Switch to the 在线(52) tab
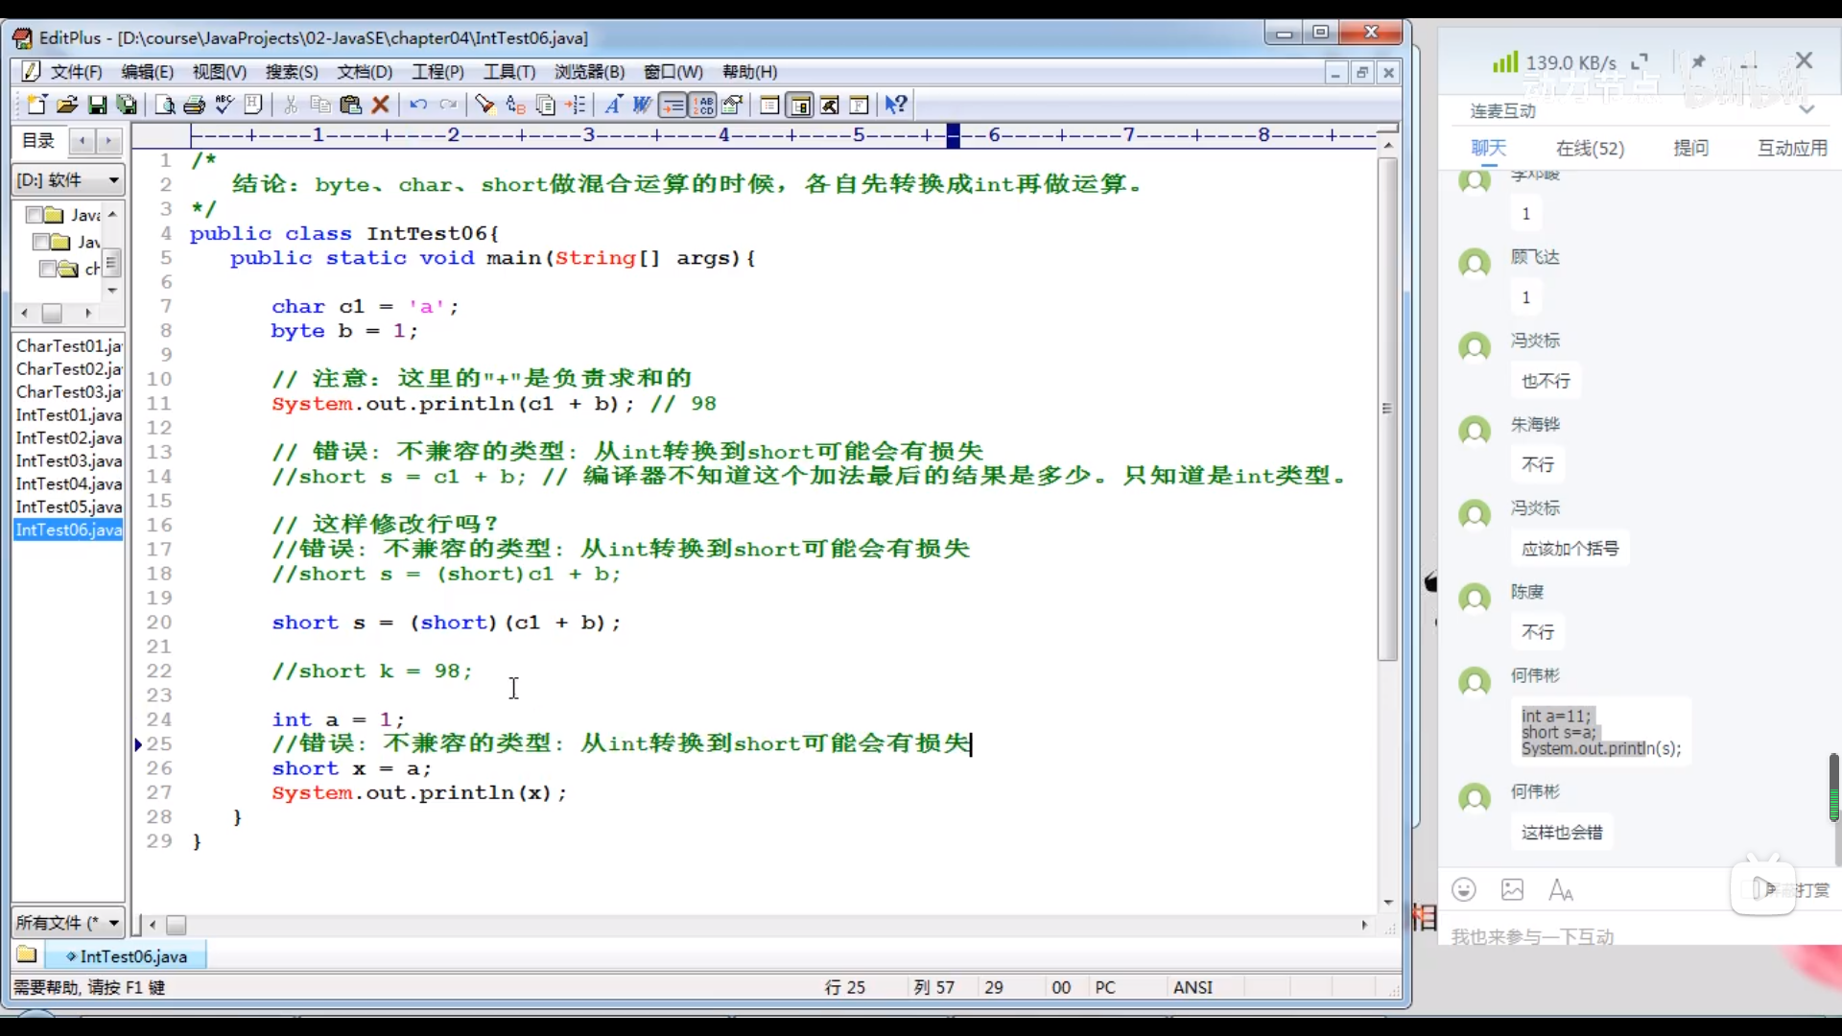This screenshot has height=1036, width=1842. coord(1590,148)
